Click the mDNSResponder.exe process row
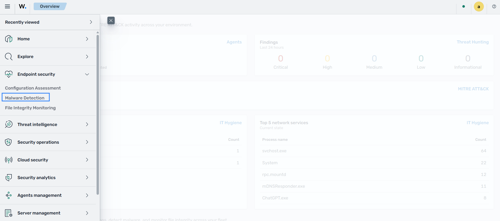The height and width of the screenshot is (221, 500). click(x=374, y=186)
